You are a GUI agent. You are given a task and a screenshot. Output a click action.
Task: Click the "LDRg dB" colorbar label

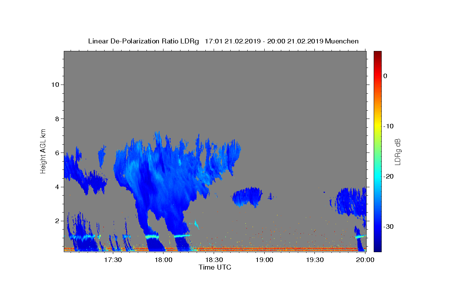(x=397, y=152)
